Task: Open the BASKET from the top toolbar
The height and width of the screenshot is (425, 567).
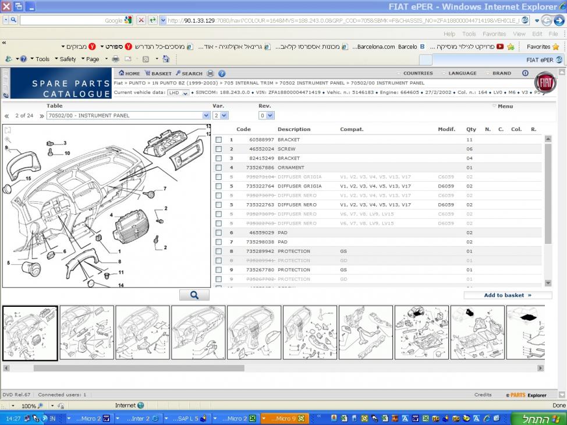Action: 158,73
